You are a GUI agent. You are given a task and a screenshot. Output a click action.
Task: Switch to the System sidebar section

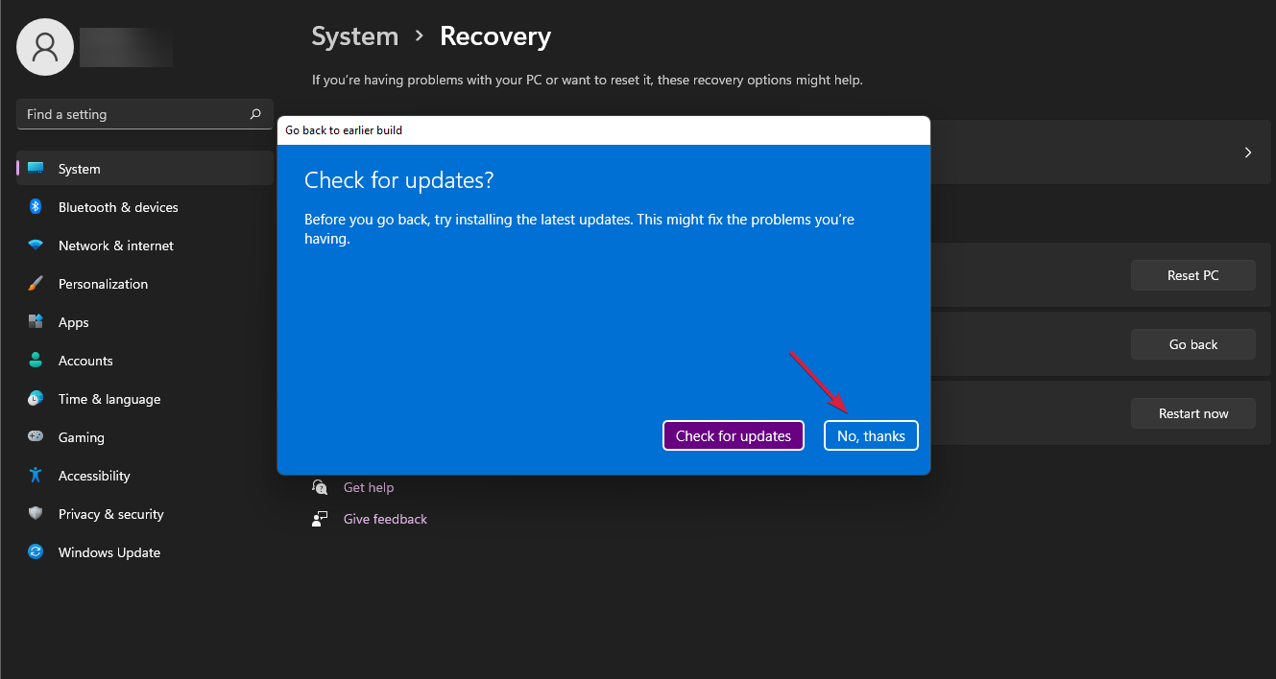pos(79,168)
